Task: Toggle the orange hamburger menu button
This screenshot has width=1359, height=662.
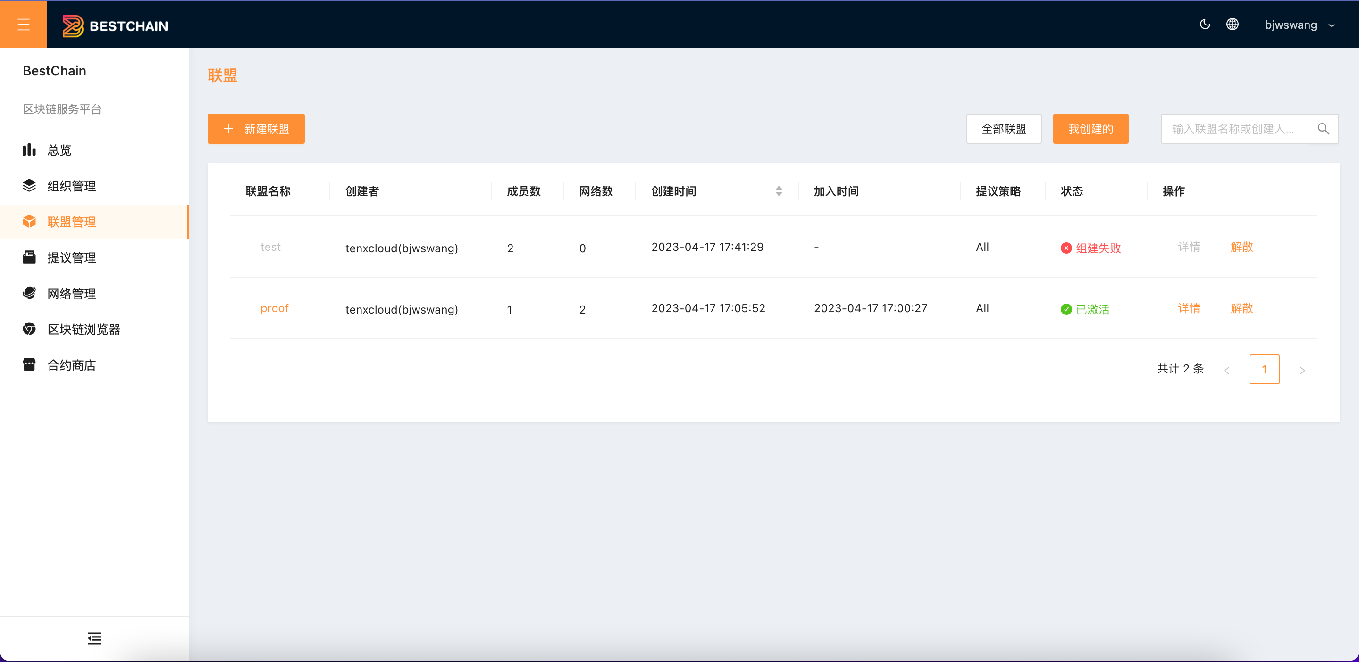Action: point(23,24)
